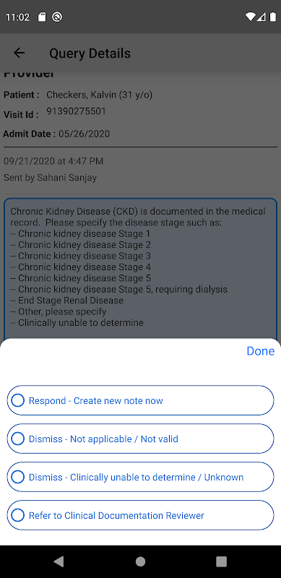Tap the status bar clock showing 11:02

17,17
